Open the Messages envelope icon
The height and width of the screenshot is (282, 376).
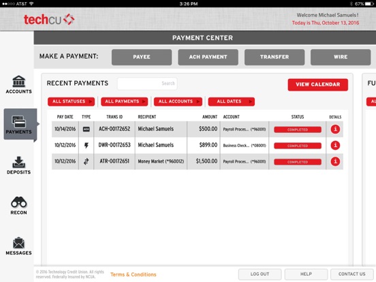pyautogui.click(x=18, y=242)
